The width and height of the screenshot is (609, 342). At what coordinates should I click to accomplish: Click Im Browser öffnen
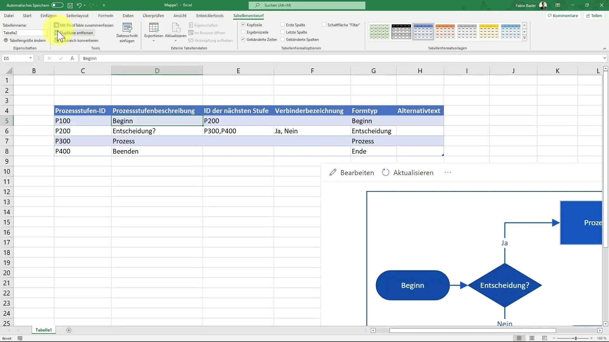pos(207,33)
